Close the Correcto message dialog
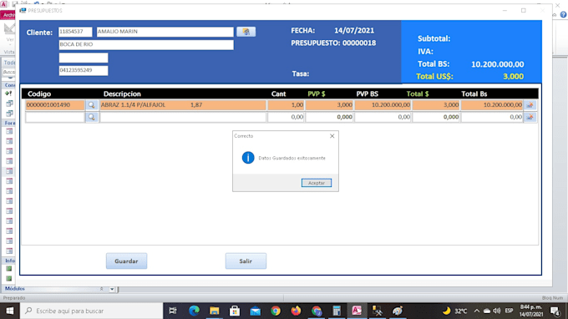Screen dimensions: 568x319 pyautogui.click(x=332, y=136)
